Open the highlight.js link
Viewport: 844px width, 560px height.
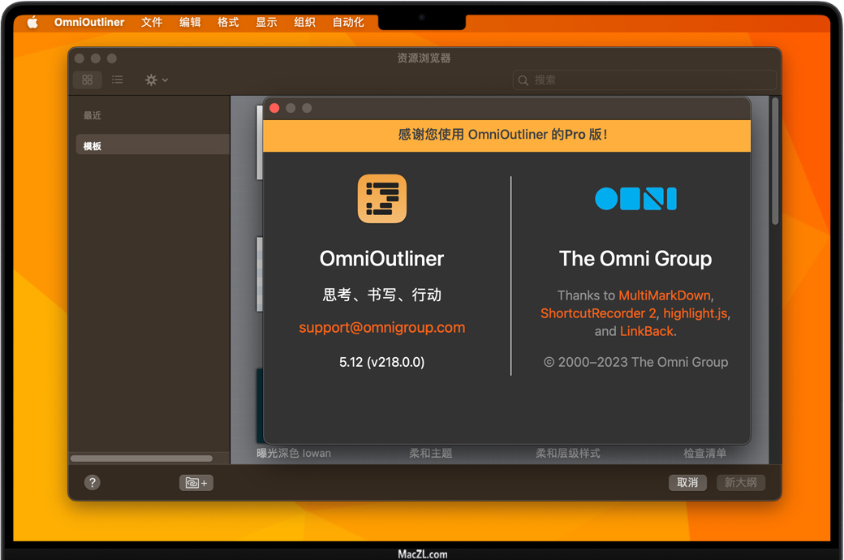(x=695, y=313)
